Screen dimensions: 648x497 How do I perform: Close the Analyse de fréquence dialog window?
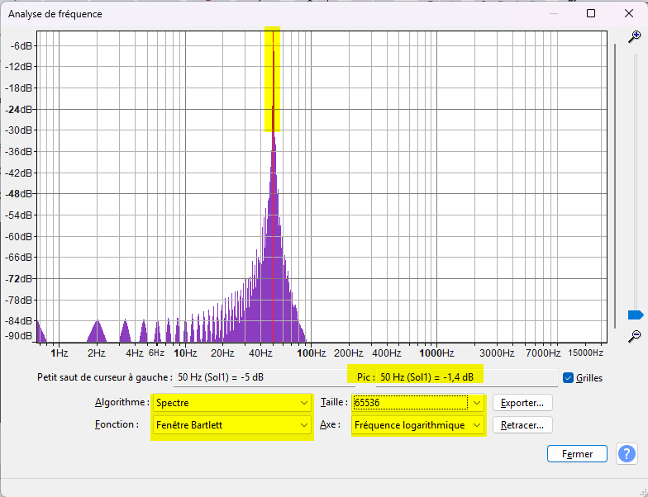point(628,14)
